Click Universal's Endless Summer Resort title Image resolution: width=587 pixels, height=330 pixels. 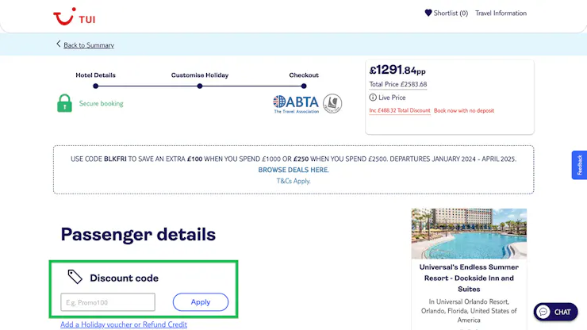469,278
